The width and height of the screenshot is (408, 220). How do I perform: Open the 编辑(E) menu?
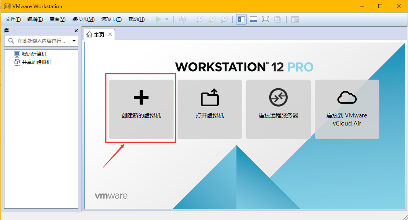pos(35,19)
